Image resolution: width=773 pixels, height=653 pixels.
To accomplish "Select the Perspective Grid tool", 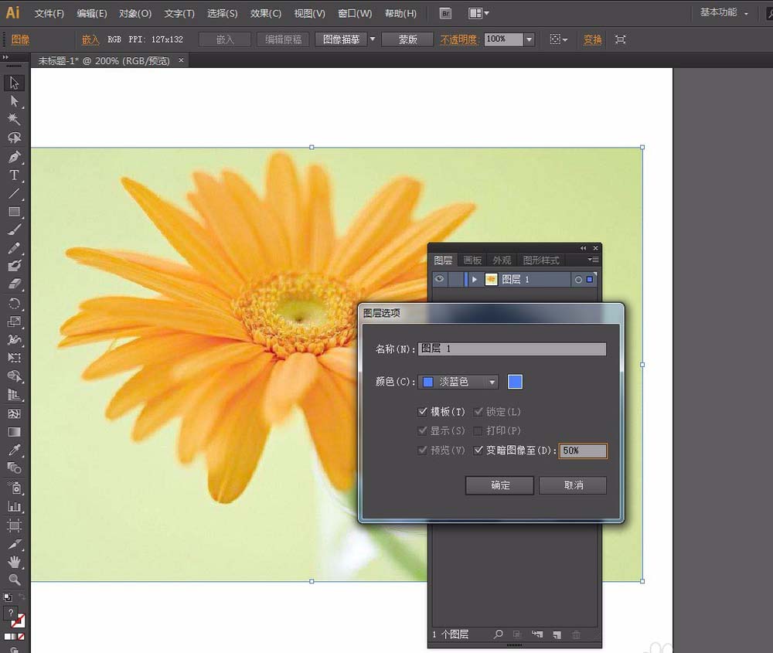I will point(14,395).
